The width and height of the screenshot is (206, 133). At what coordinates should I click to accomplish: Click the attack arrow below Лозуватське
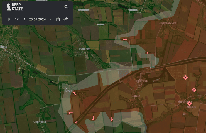point(125,40)
